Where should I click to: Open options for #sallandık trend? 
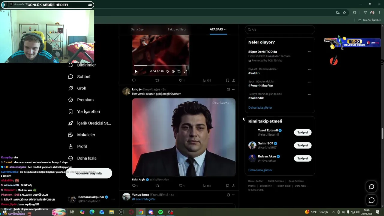pyautogui.click(x=310, y=94)
